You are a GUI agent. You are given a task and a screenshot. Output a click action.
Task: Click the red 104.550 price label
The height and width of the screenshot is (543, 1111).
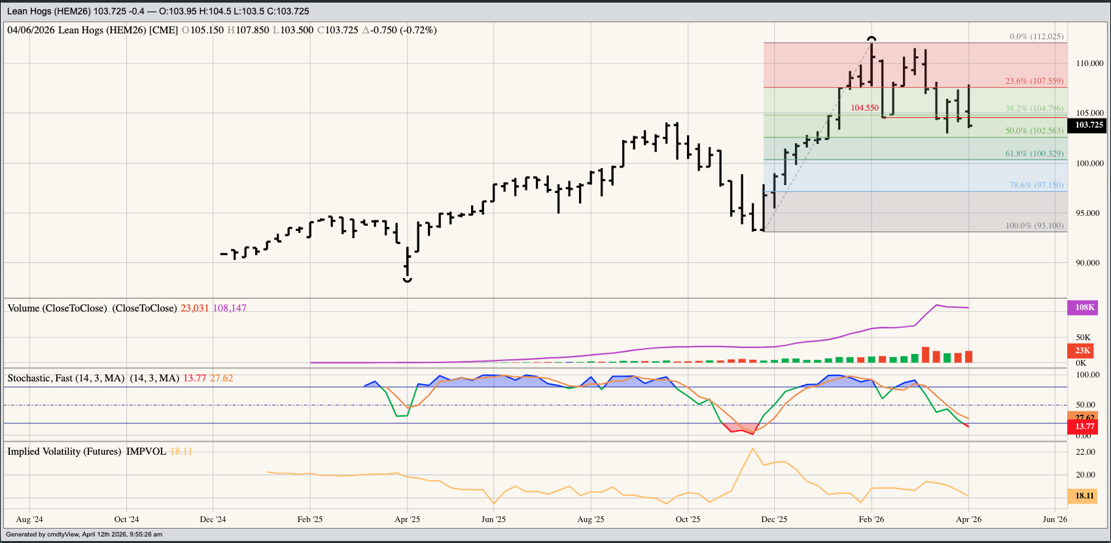point(864,108)
